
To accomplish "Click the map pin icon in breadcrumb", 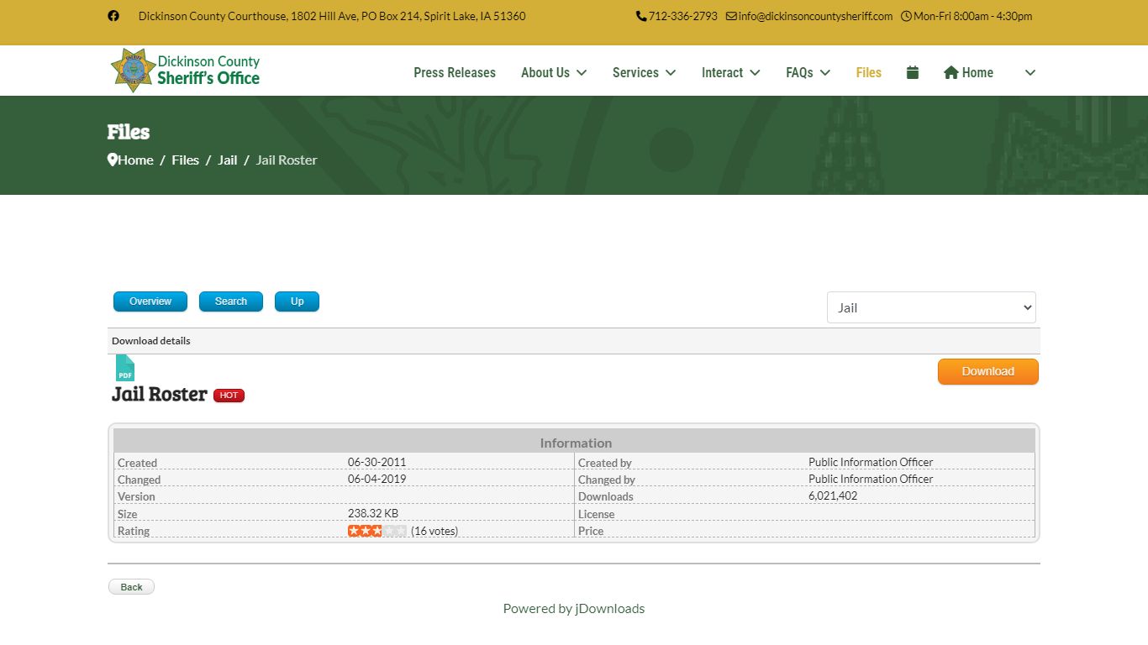I will tap(113, 160).
